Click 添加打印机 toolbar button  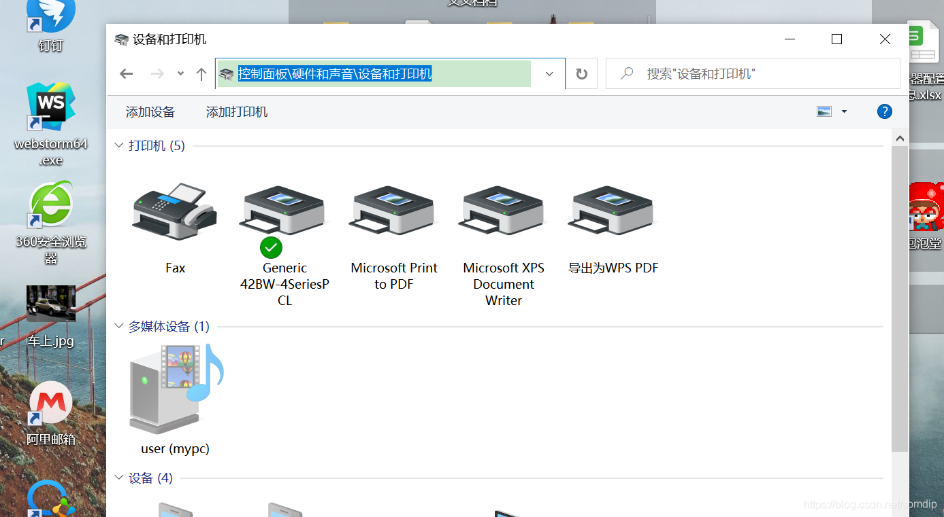[x=237, y=112]
